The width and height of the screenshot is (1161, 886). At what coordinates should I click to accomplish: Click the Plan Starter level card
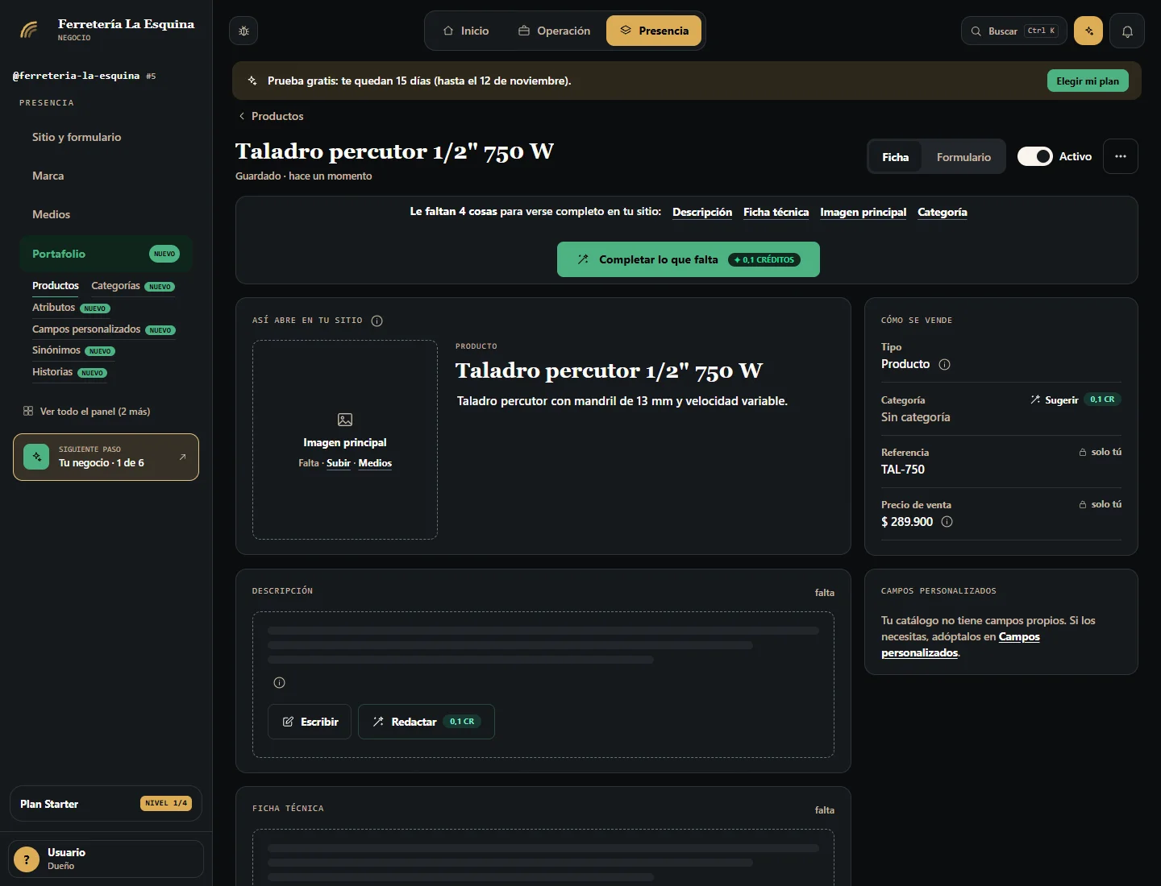pyautogui.click(x=106, y=803)
